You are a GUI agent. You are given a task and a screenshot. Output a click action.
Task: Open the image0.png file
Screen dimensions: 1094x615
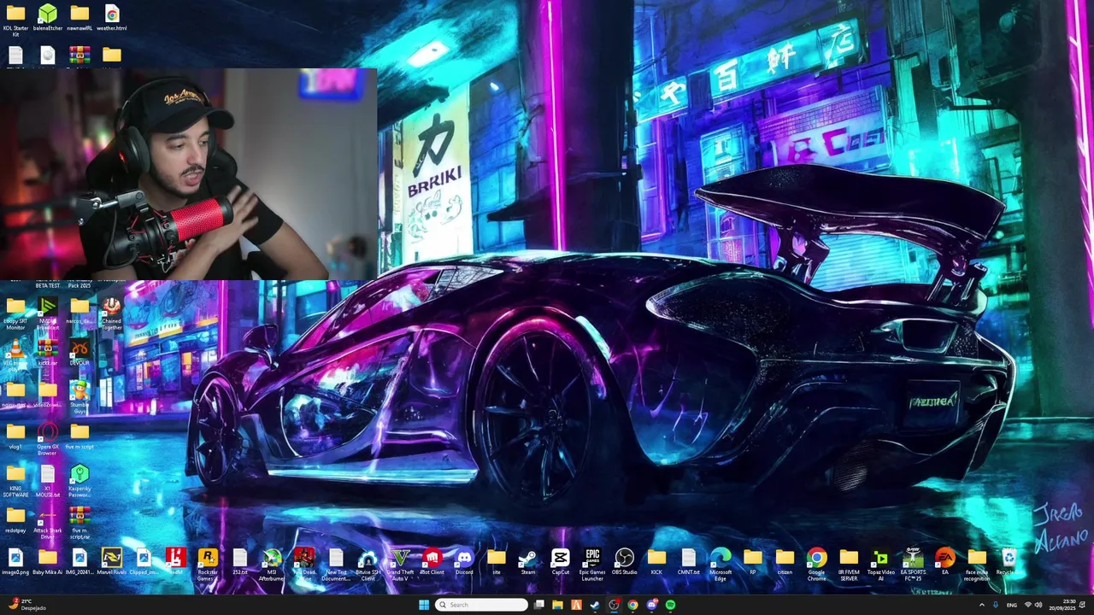pyautogui.click(x=15, y=562)
